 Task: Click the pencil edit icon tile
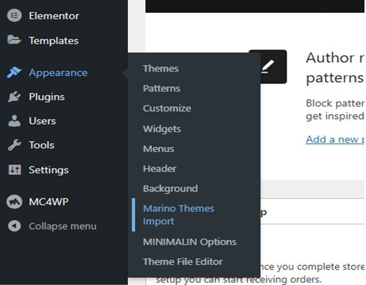(273, 67)
